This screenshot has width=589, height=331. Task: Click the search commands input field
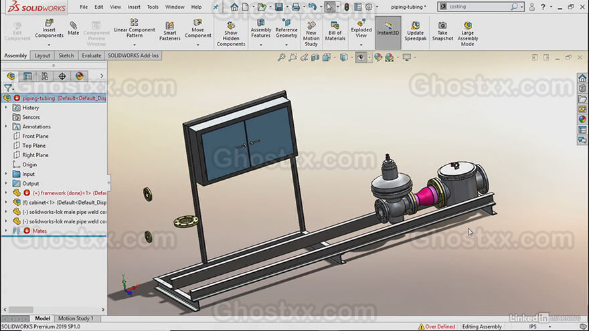481,7
